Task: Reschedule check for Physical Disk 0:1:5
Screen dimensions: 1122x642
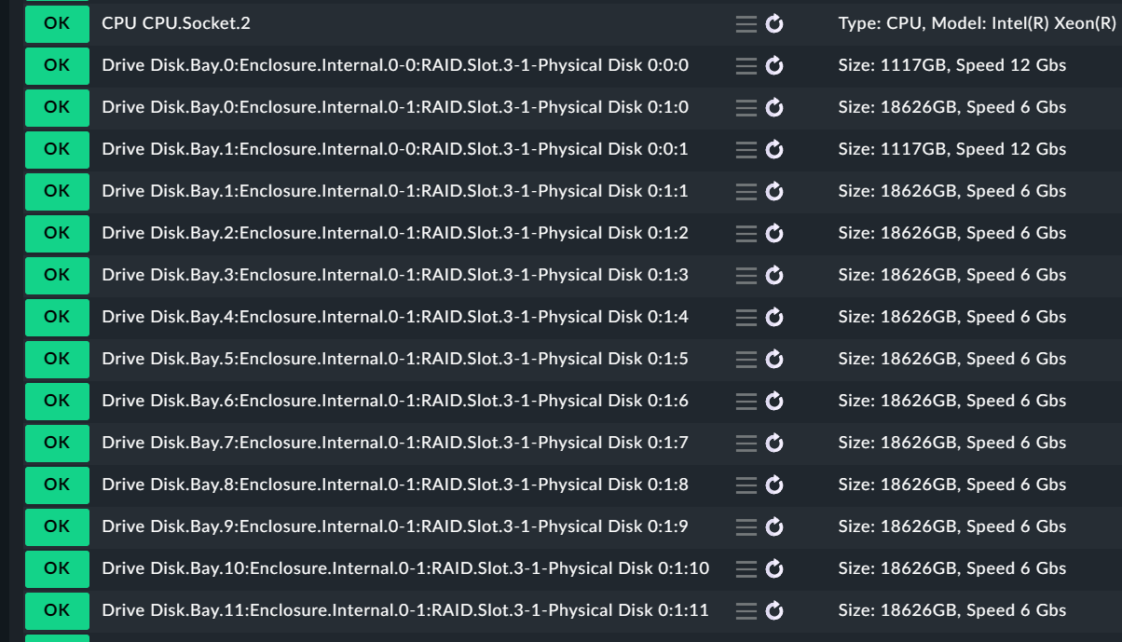Action: coord(774,360)
